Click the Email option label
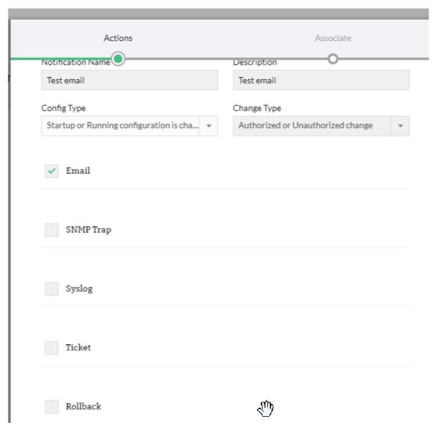Viewport: 437px width, 441px height. coord(78,171)
